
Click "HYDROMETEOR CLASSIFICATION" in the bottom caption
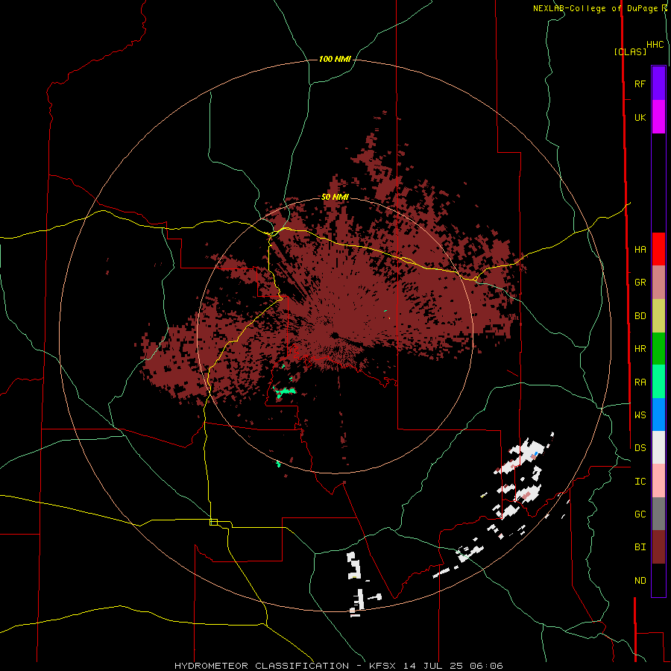(x=262, y=666)
